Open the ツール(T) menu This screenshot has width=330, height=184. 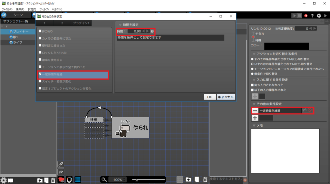click(x=44, y=9)
